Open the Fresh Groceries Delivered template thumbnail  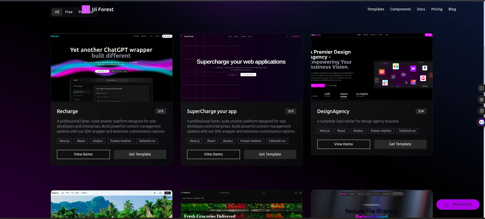242,204
